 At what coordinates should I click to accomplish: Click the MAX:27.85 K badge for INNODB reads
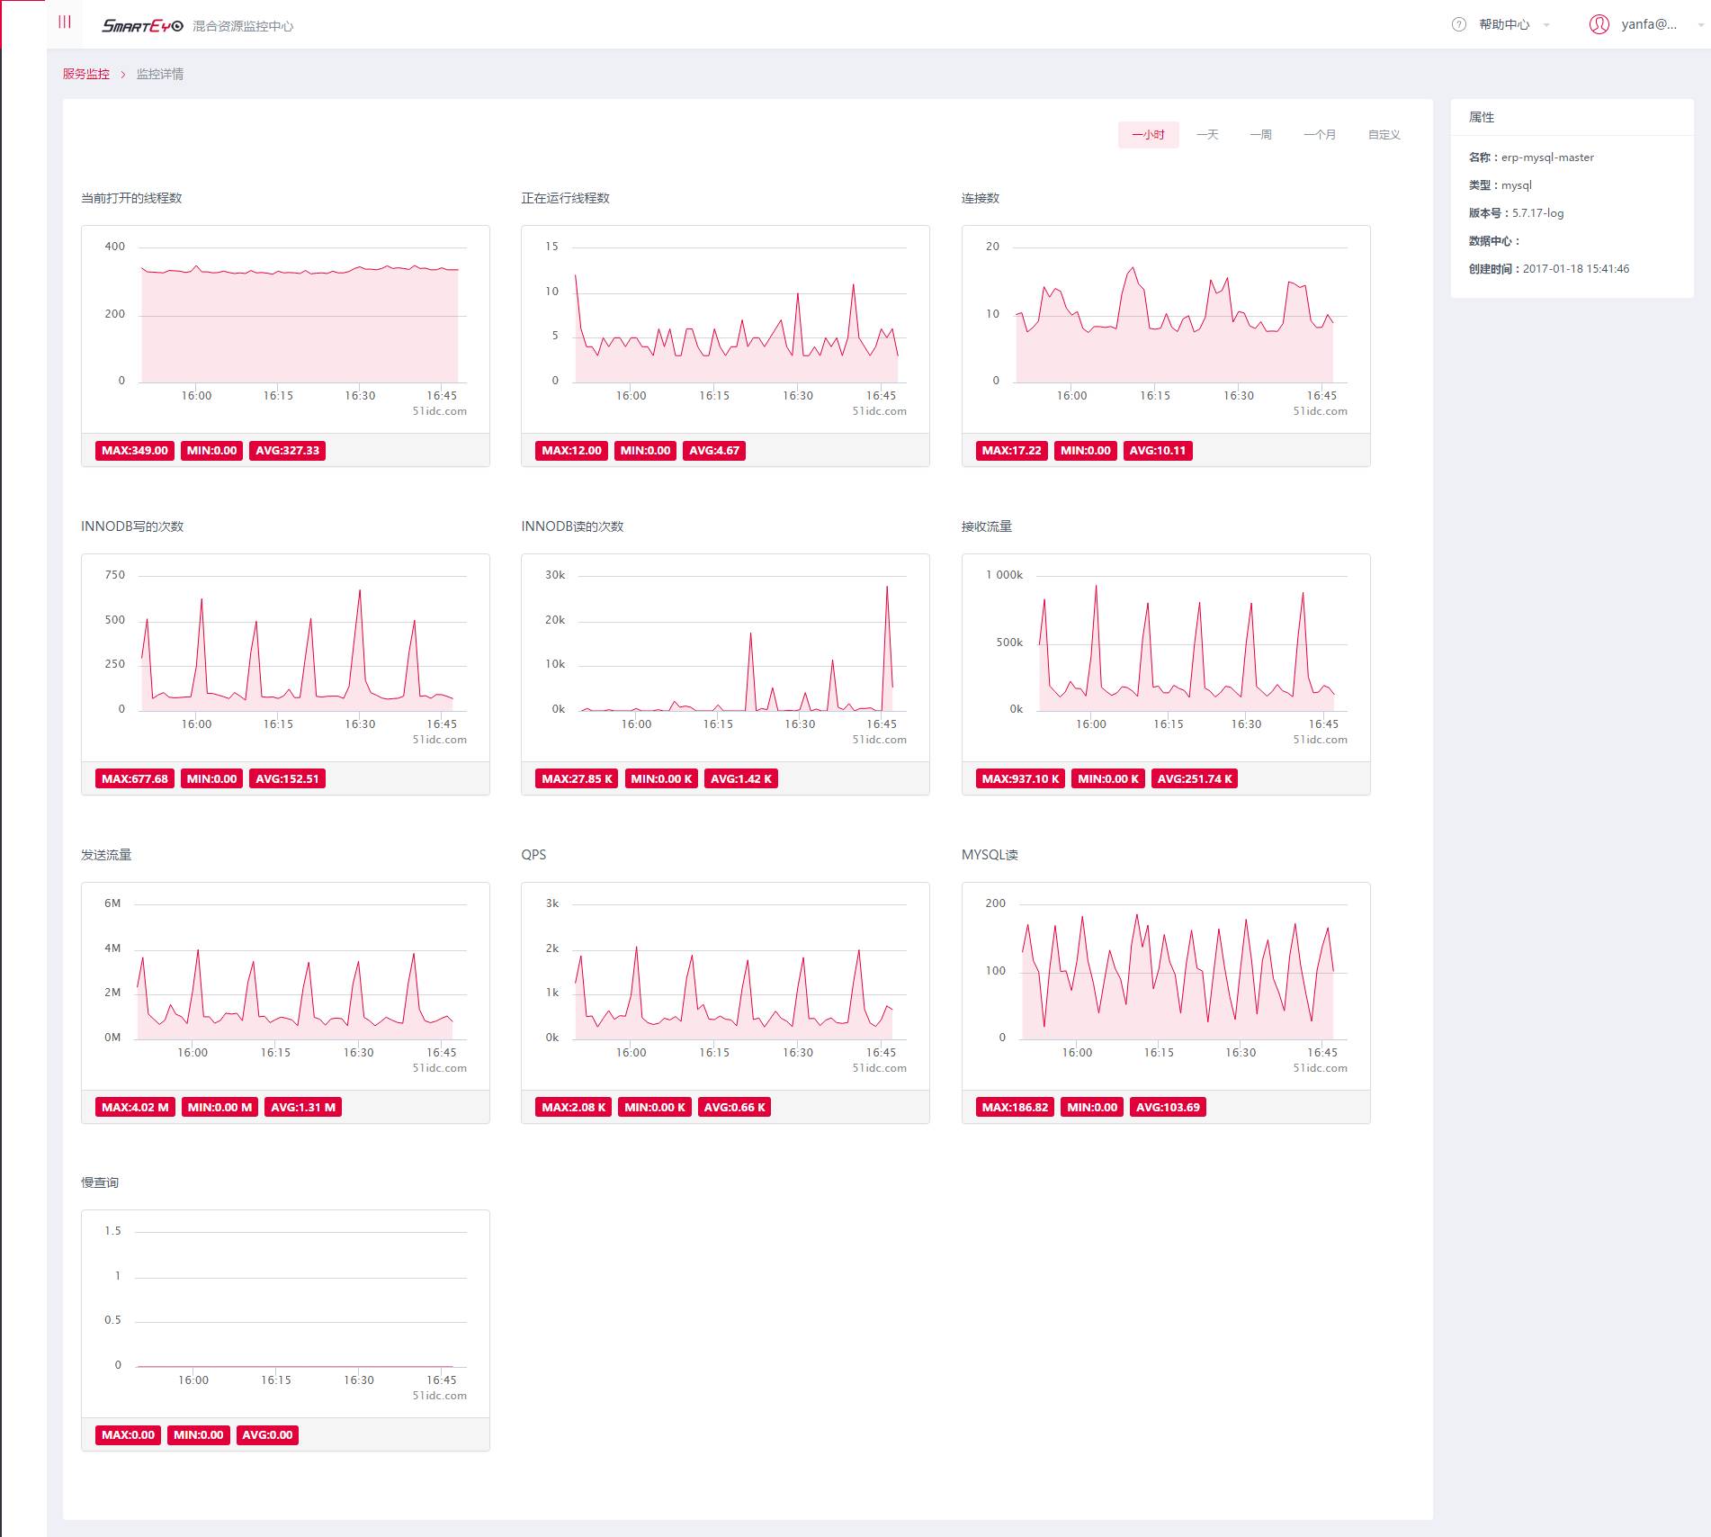(577, 779)
